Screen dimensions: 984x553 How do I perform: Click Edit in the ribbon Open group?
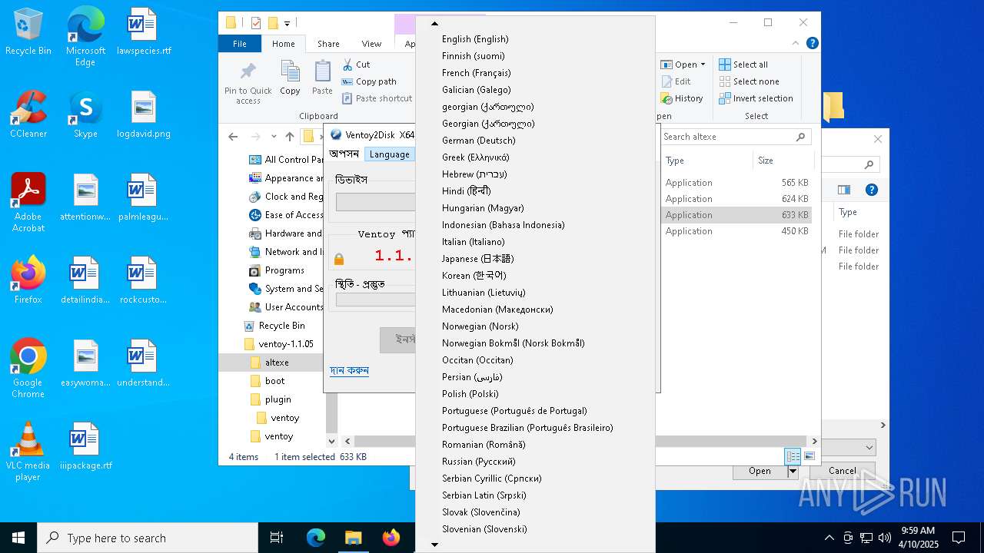click(x=676, y=81)
